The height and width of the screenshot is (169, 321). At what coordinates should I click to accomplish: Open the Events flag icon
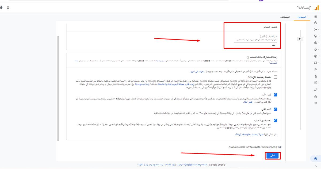coord(316,70)
